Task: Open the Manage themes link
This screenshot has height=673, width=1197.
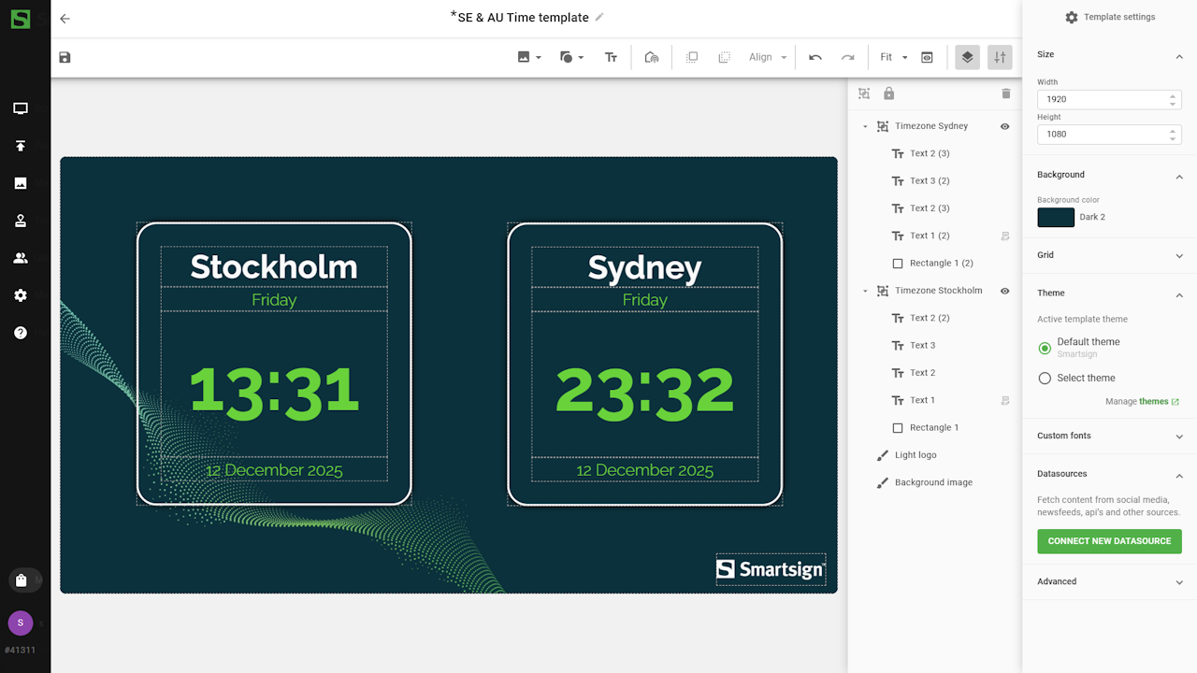Action: 1153,402
